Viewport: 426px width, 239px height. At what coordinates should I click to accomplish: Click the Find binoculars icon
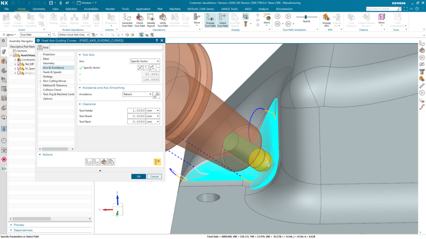40,48
